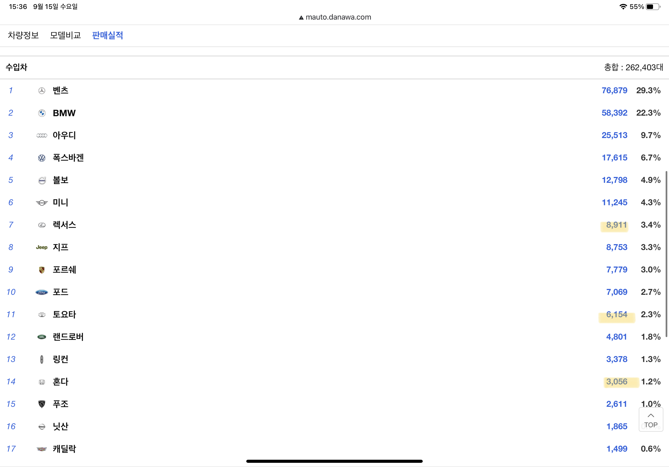
Task: Open the 푸조 brand link
Action: (x=61, y=404)
